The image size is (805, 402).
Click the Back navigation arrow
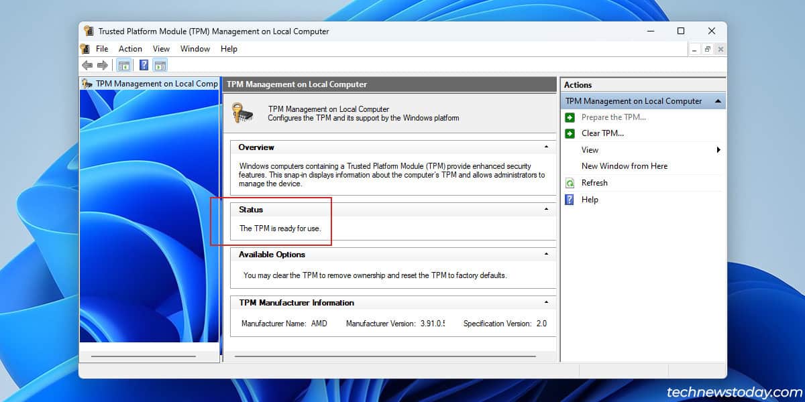(x=87, y=64)
